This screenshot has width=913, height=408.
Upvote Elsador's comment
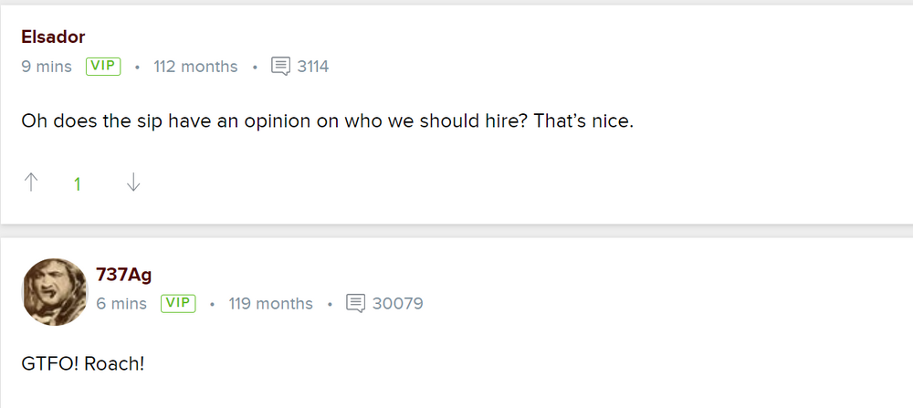(x=31, y=183)
